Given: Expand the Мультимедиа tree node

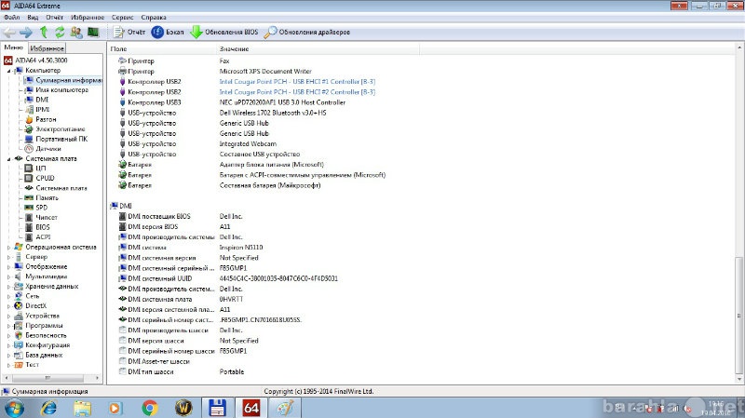Looking at the screenshot, I should point(9,276).
